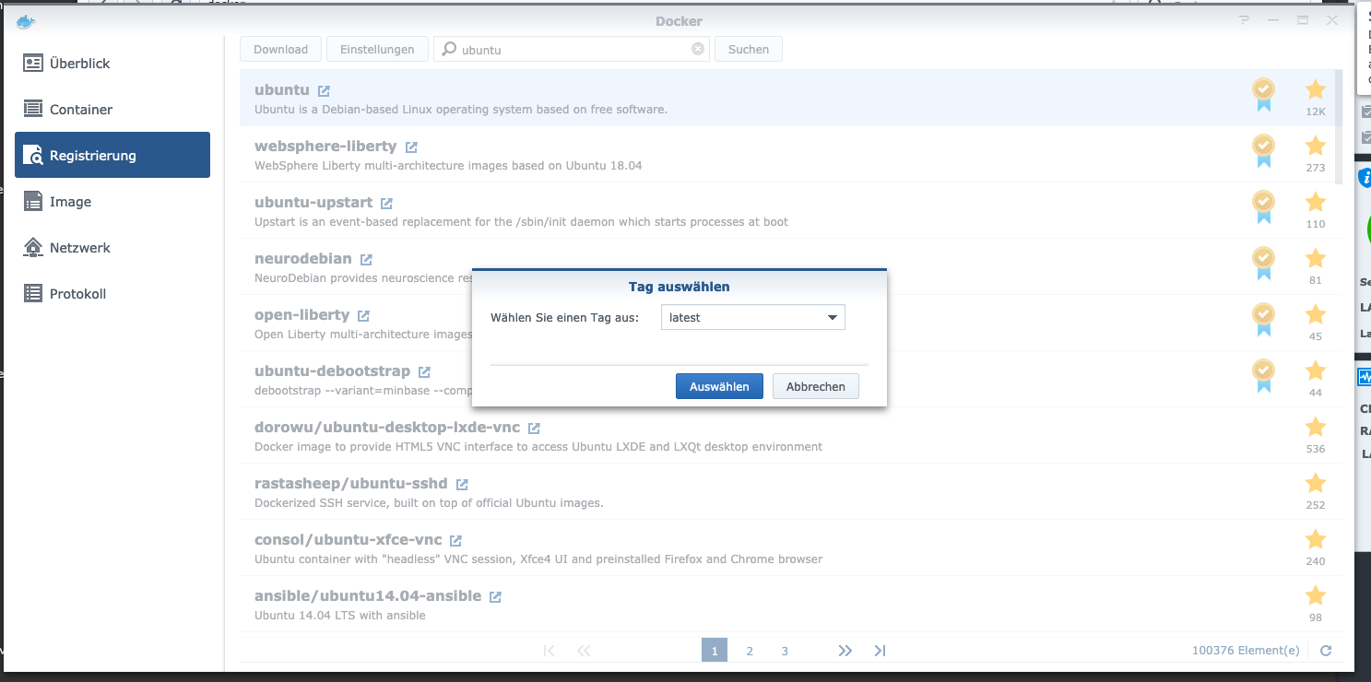Select the ubuntu-debootstrap entry name

tap(332, 371)
